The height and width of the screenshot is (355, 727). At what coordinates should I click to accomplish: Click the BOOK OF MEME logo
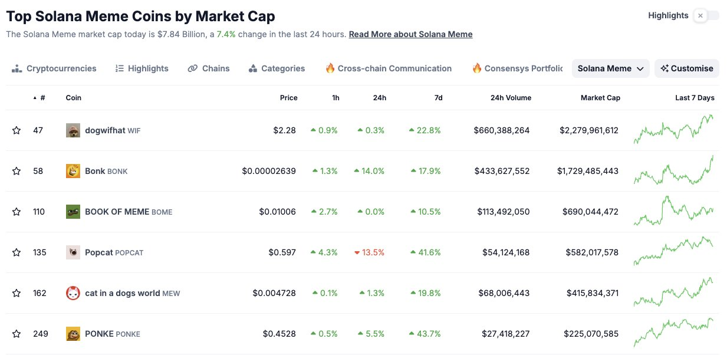[73, 212]
